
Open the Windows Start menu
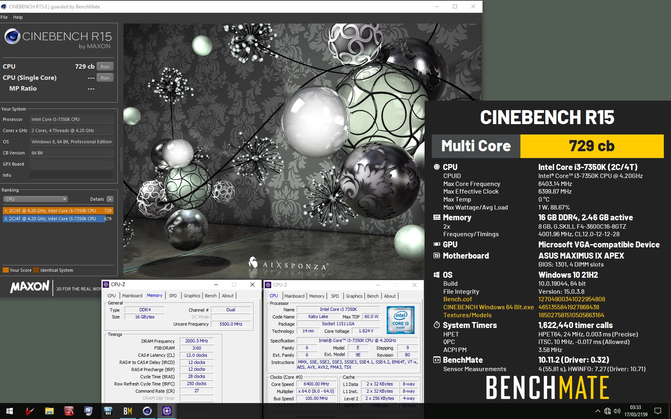click(x=10, y=411)
